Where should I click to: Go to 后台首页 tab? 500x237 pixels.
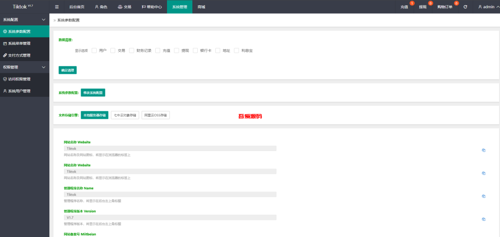coord(77,7)
